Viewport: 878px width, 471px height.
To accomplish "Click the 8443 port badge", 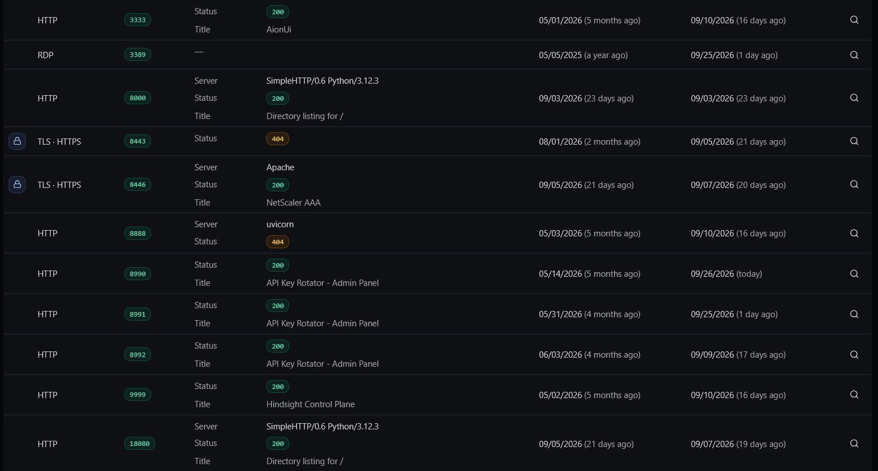I will pos(137,141).
